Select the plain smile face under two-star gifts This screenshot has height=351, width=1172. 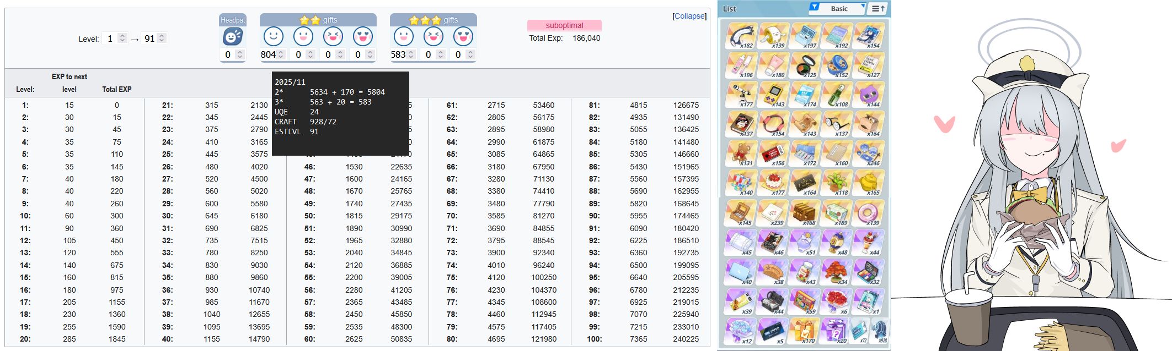click(x=273, y=36)
